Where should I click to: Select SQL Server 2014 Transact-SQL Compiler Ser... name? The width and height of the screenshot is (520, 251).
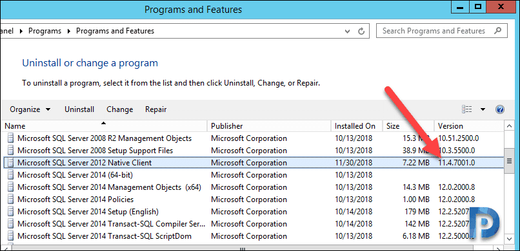click(x=111, y=224)
